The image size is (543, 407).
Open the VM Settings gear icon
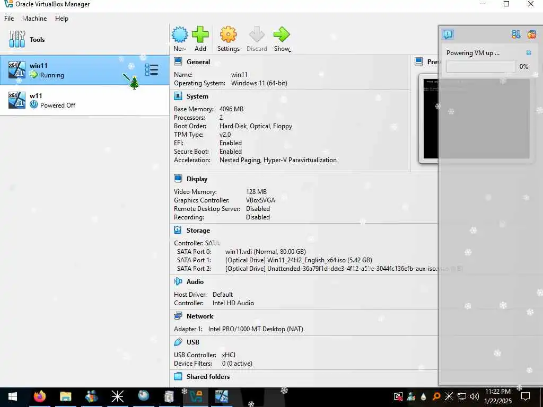pyautogui.click(x=228, y=34)
